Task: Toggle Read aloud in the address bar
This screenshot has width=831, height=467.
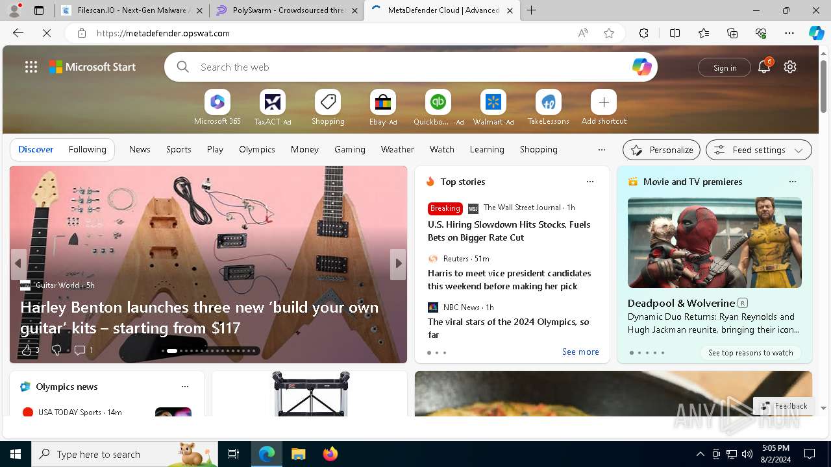Action: pos(583,33)
